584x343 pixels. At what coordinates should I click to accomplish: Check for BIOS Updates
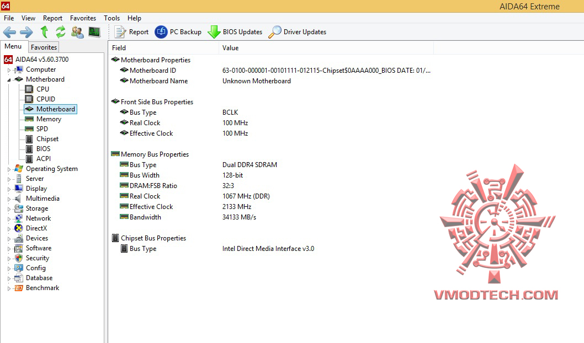point(235,32)
